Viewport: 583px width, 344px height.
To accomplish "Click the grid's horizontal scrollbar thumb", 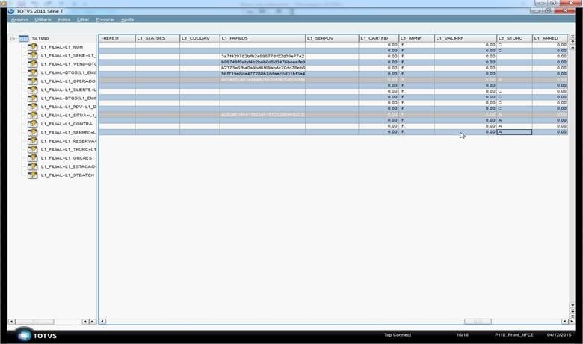I will click(x=478, y=322).
